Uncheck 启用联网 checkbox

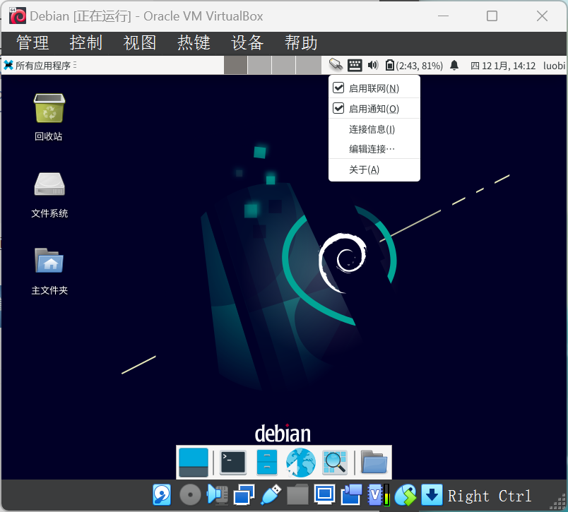[338, 88]
